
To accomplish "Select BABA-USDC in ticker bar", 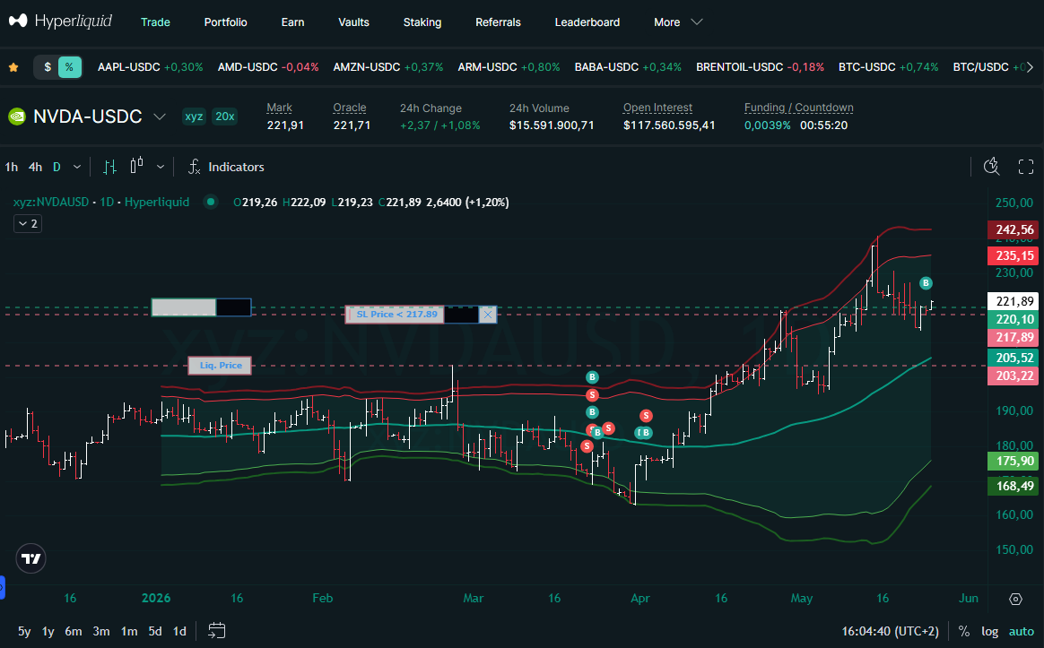I will click(628, 67).
